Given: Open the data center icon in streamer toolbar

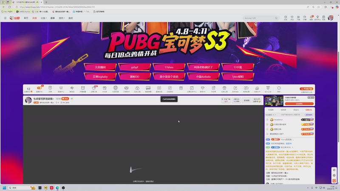Looking at the screenshot, I should pos(61,89).
